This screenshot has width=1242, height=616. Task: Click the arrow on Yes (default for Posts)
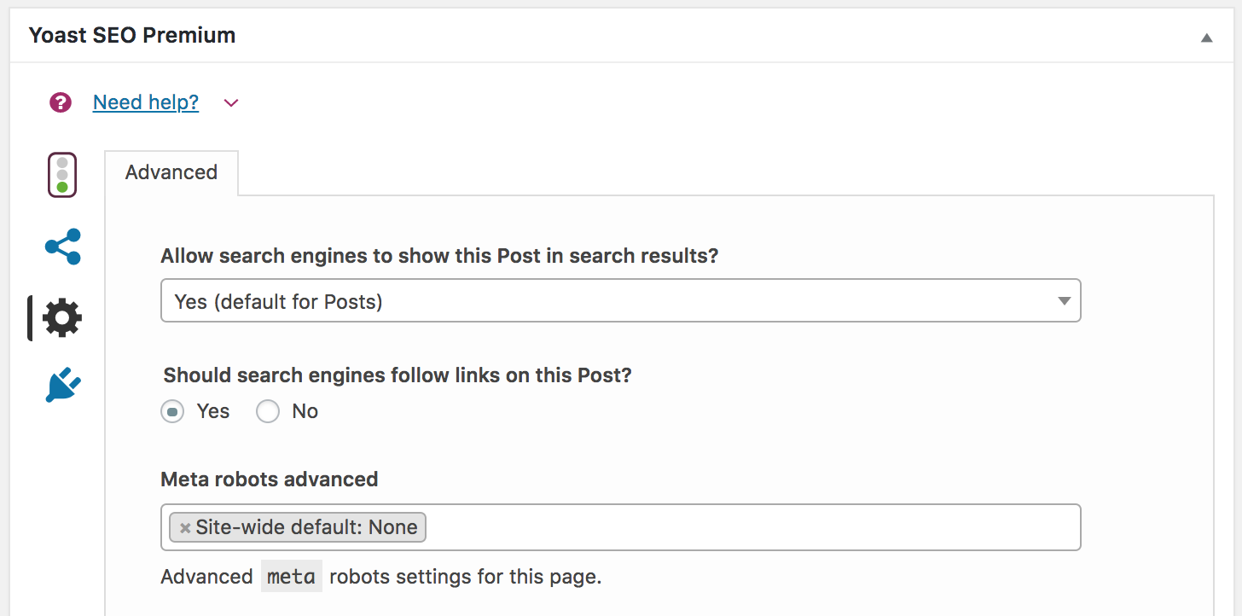pyautogui.click(x=1064, y=300)
